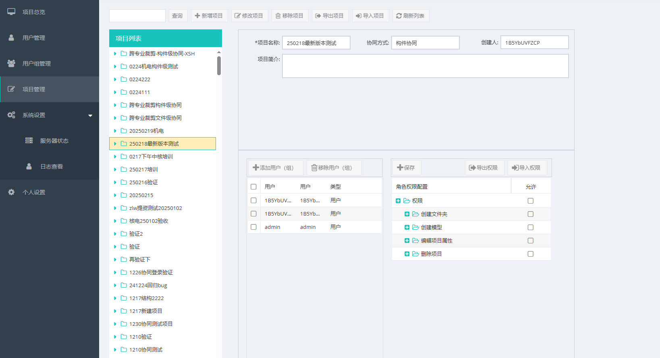Click the 查询 search button
Viewport: 660px width, 358px height.
[x=178, y=16]
